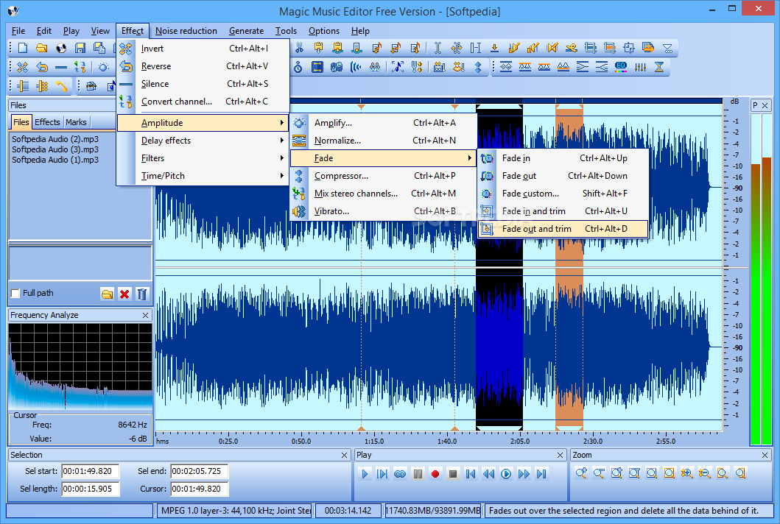The width and height of the screenshot is (780, 524).
Task: Click the EQ equalizer toolbar icon
Action: pyautogui.click(x=621, y=67)
